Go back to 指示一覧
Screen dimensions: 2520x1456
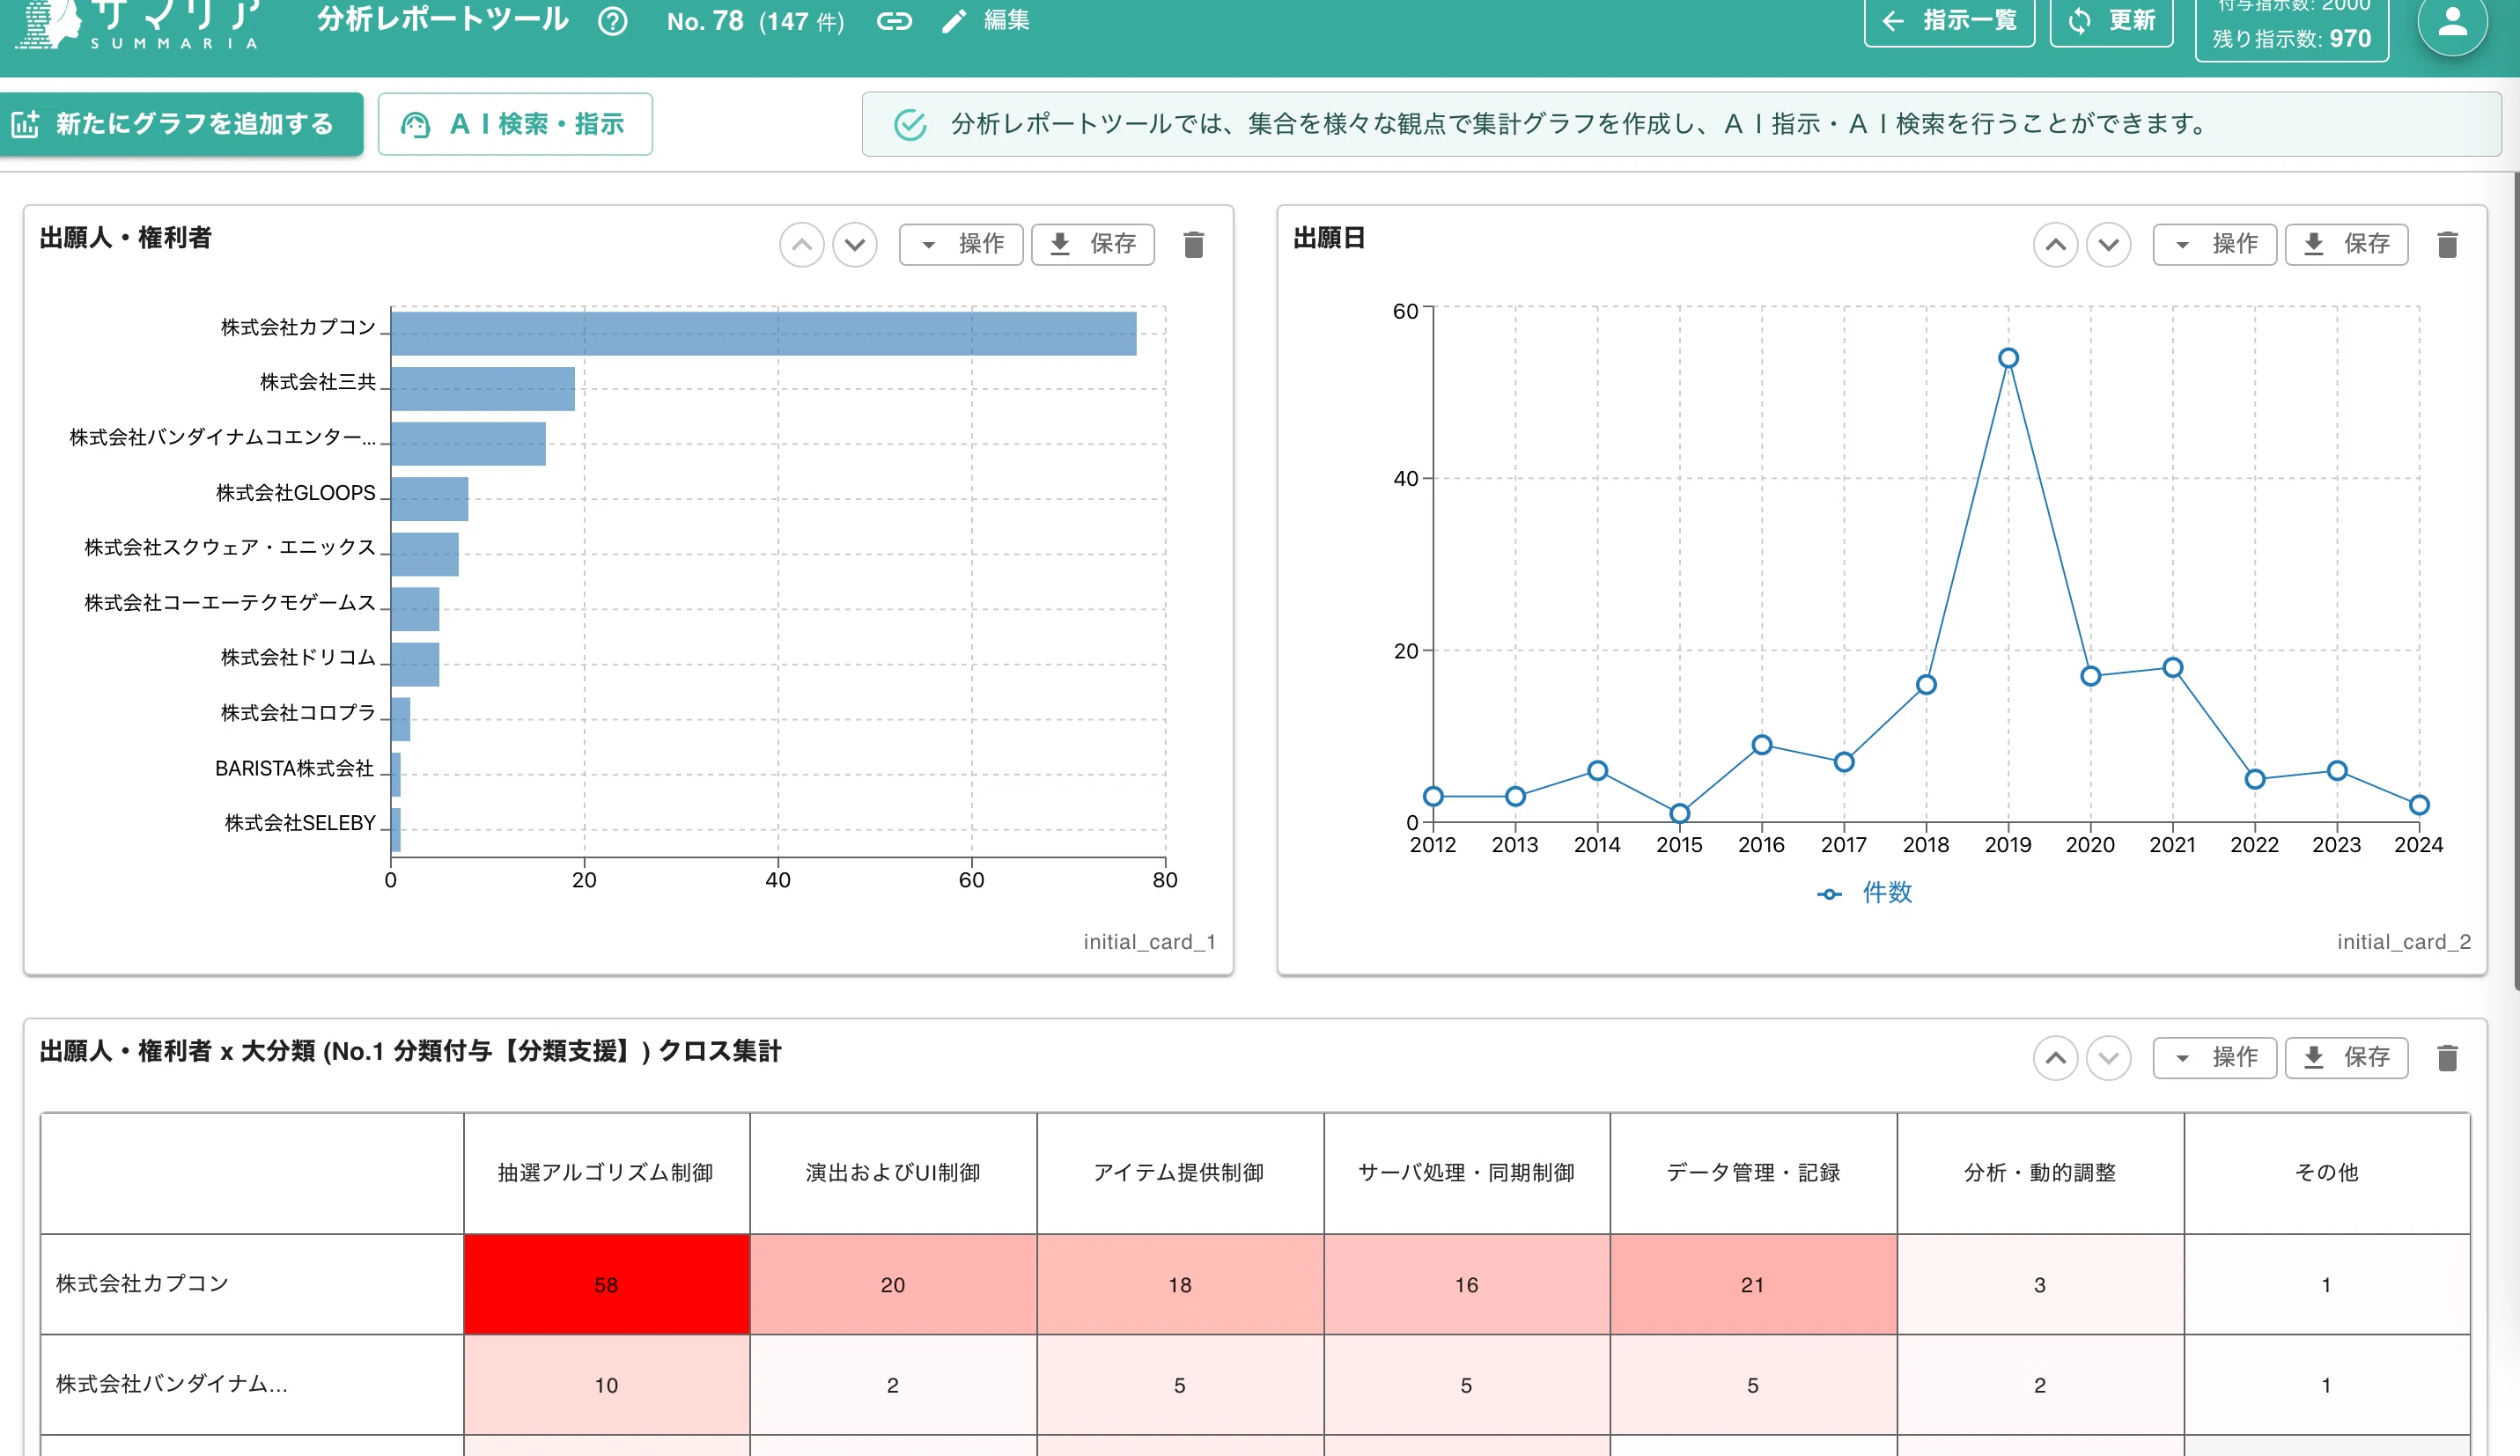[1949, 21]
